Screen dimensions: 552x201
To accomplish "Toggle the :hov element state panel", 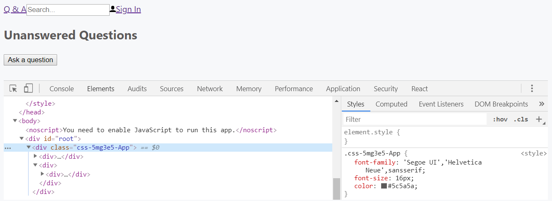I will pyautogui.click(x=500, y=119).
